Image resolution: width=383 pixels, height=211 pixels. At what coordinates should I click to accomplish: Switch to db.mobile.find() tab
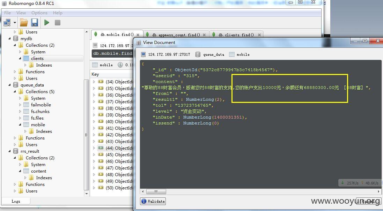pyautogui.click(x=117, y=35)
